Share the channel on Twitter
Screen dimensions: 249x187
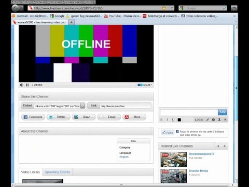[59, 117]
